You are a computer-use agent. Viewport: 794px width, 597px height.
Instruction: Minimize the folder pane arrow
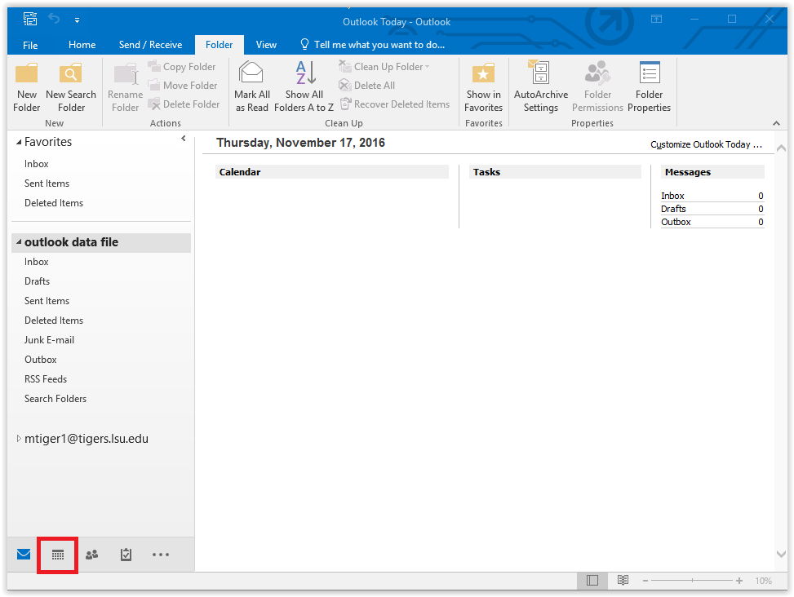tap(184, 139)
